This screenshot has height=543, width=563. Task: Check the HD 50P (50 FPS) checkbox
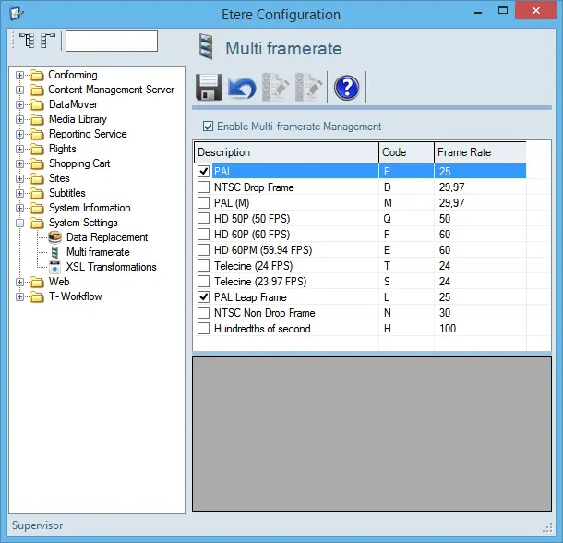point(204,218)
